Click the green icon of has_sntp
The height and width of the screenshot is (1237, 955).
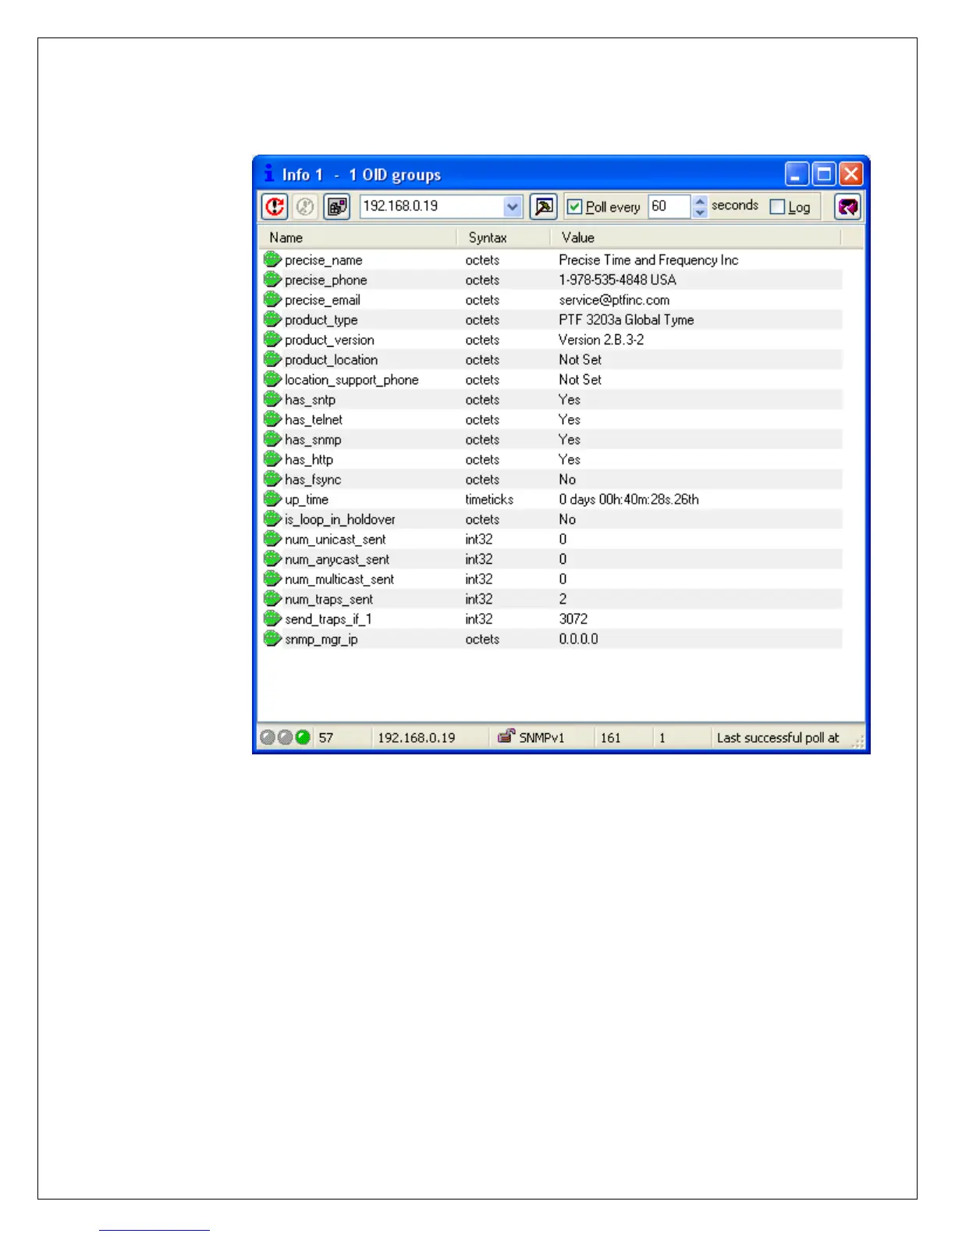click(x=272, y=399)
